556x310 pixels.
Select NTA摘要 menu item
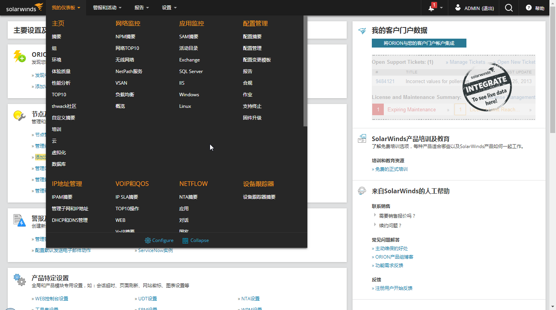click(188, 197)
